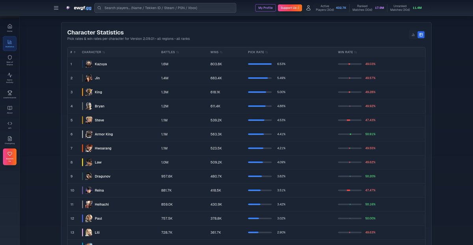Open Home in the sidebar

pos(10,28)
